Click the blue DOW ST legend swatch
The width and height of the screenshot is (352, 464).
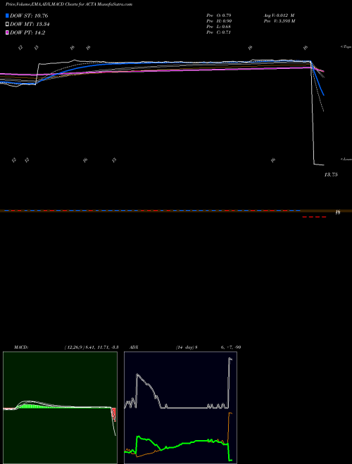8,15
